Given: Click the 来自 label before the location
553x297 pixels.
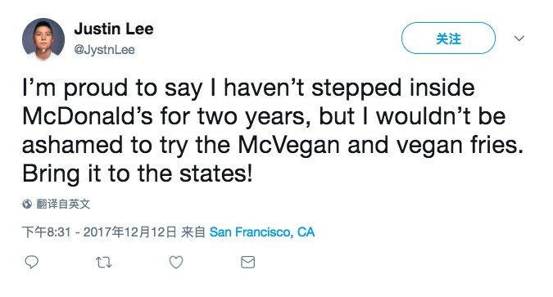Looking at the screenshot, I should click(193, 232).
